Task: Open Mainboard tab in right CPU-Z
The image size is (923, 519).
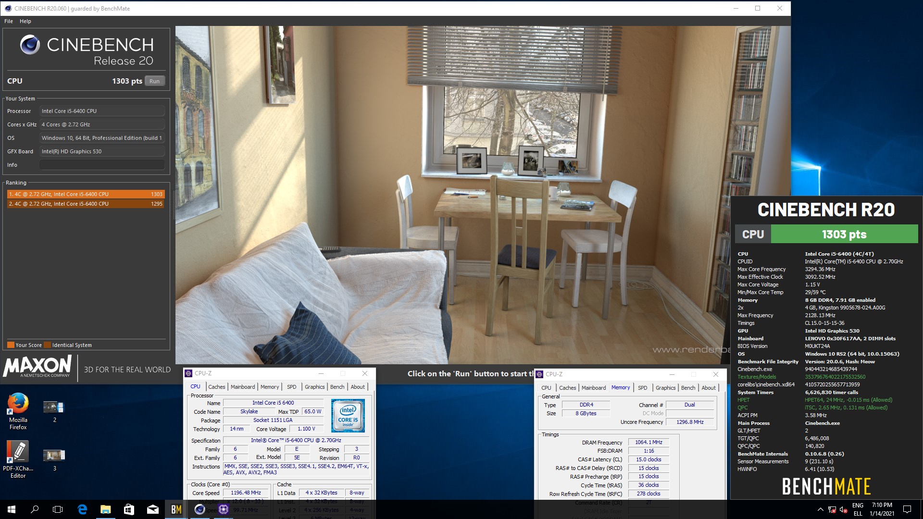Action: (594, 388)
